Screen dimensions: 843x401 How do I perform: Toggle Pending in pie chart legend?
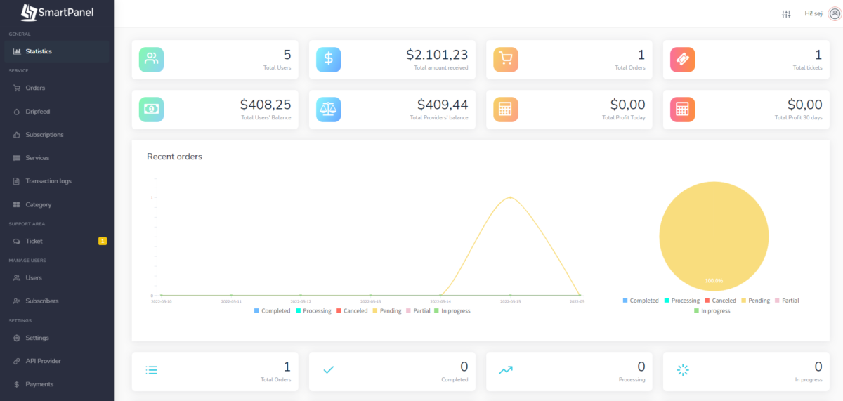coord(755,301)
